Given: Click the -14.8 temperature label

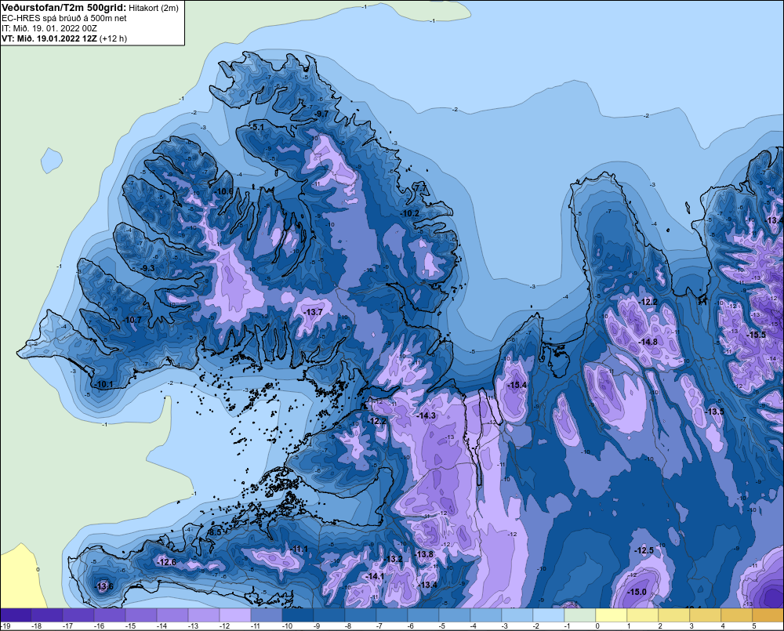Looking at the screenshot, I should click(x=648, y=342).
